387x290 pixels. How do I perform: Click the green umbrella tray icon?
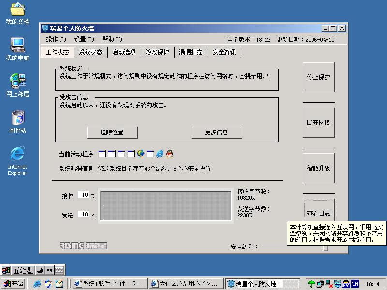coord(311,284)
